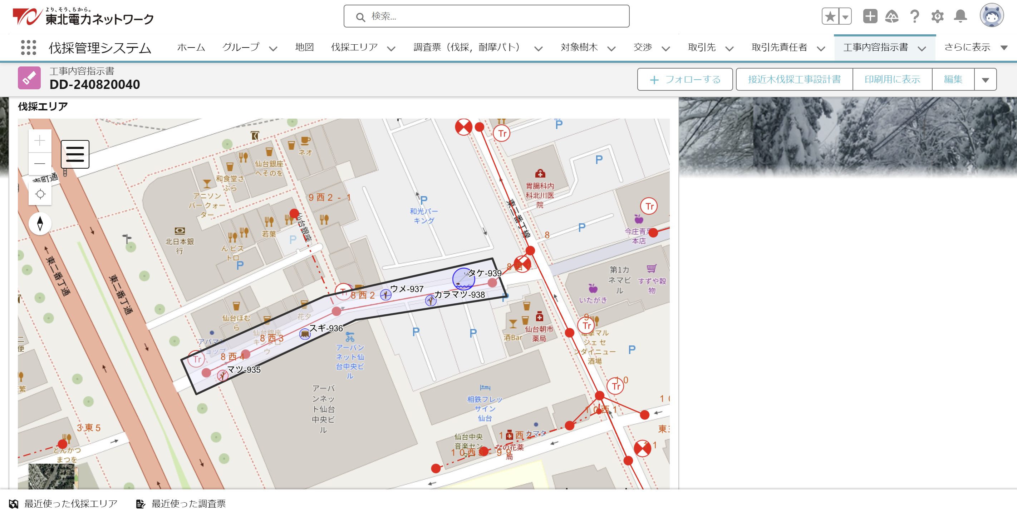The image size is (1017, 518).
Task: Go to the ホーム tab
Action: tap(191, 48)
